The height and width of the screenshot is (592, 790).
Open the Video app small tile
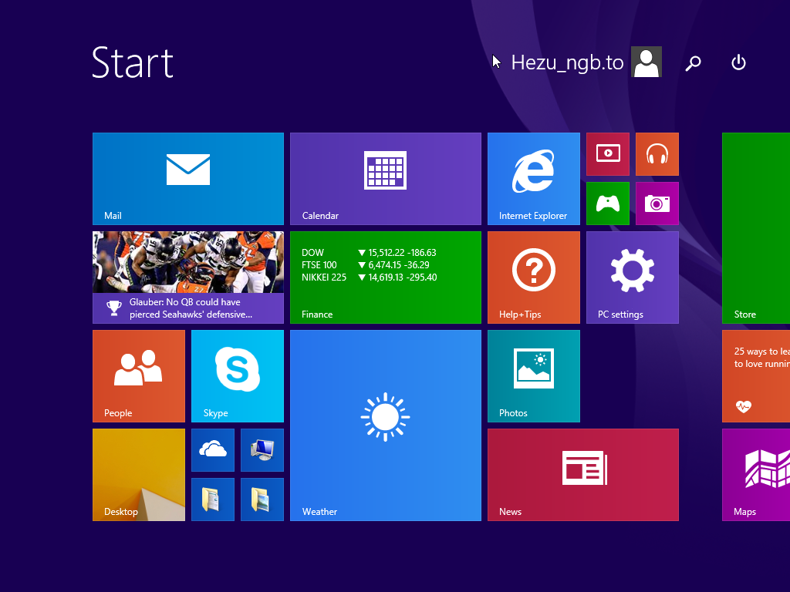coord(607,153)
